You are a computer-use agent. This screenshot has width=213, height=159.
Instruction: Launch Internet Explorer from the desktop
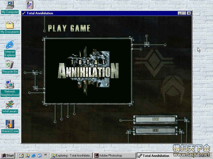coord(10,45)
